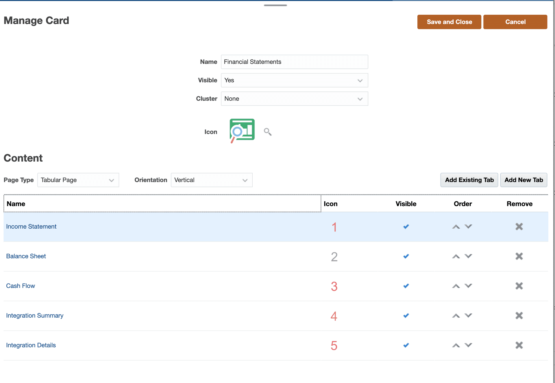The image size is (555, 383).
Task: Open the Orientation dropdown
Action: [x=212, y=180]
